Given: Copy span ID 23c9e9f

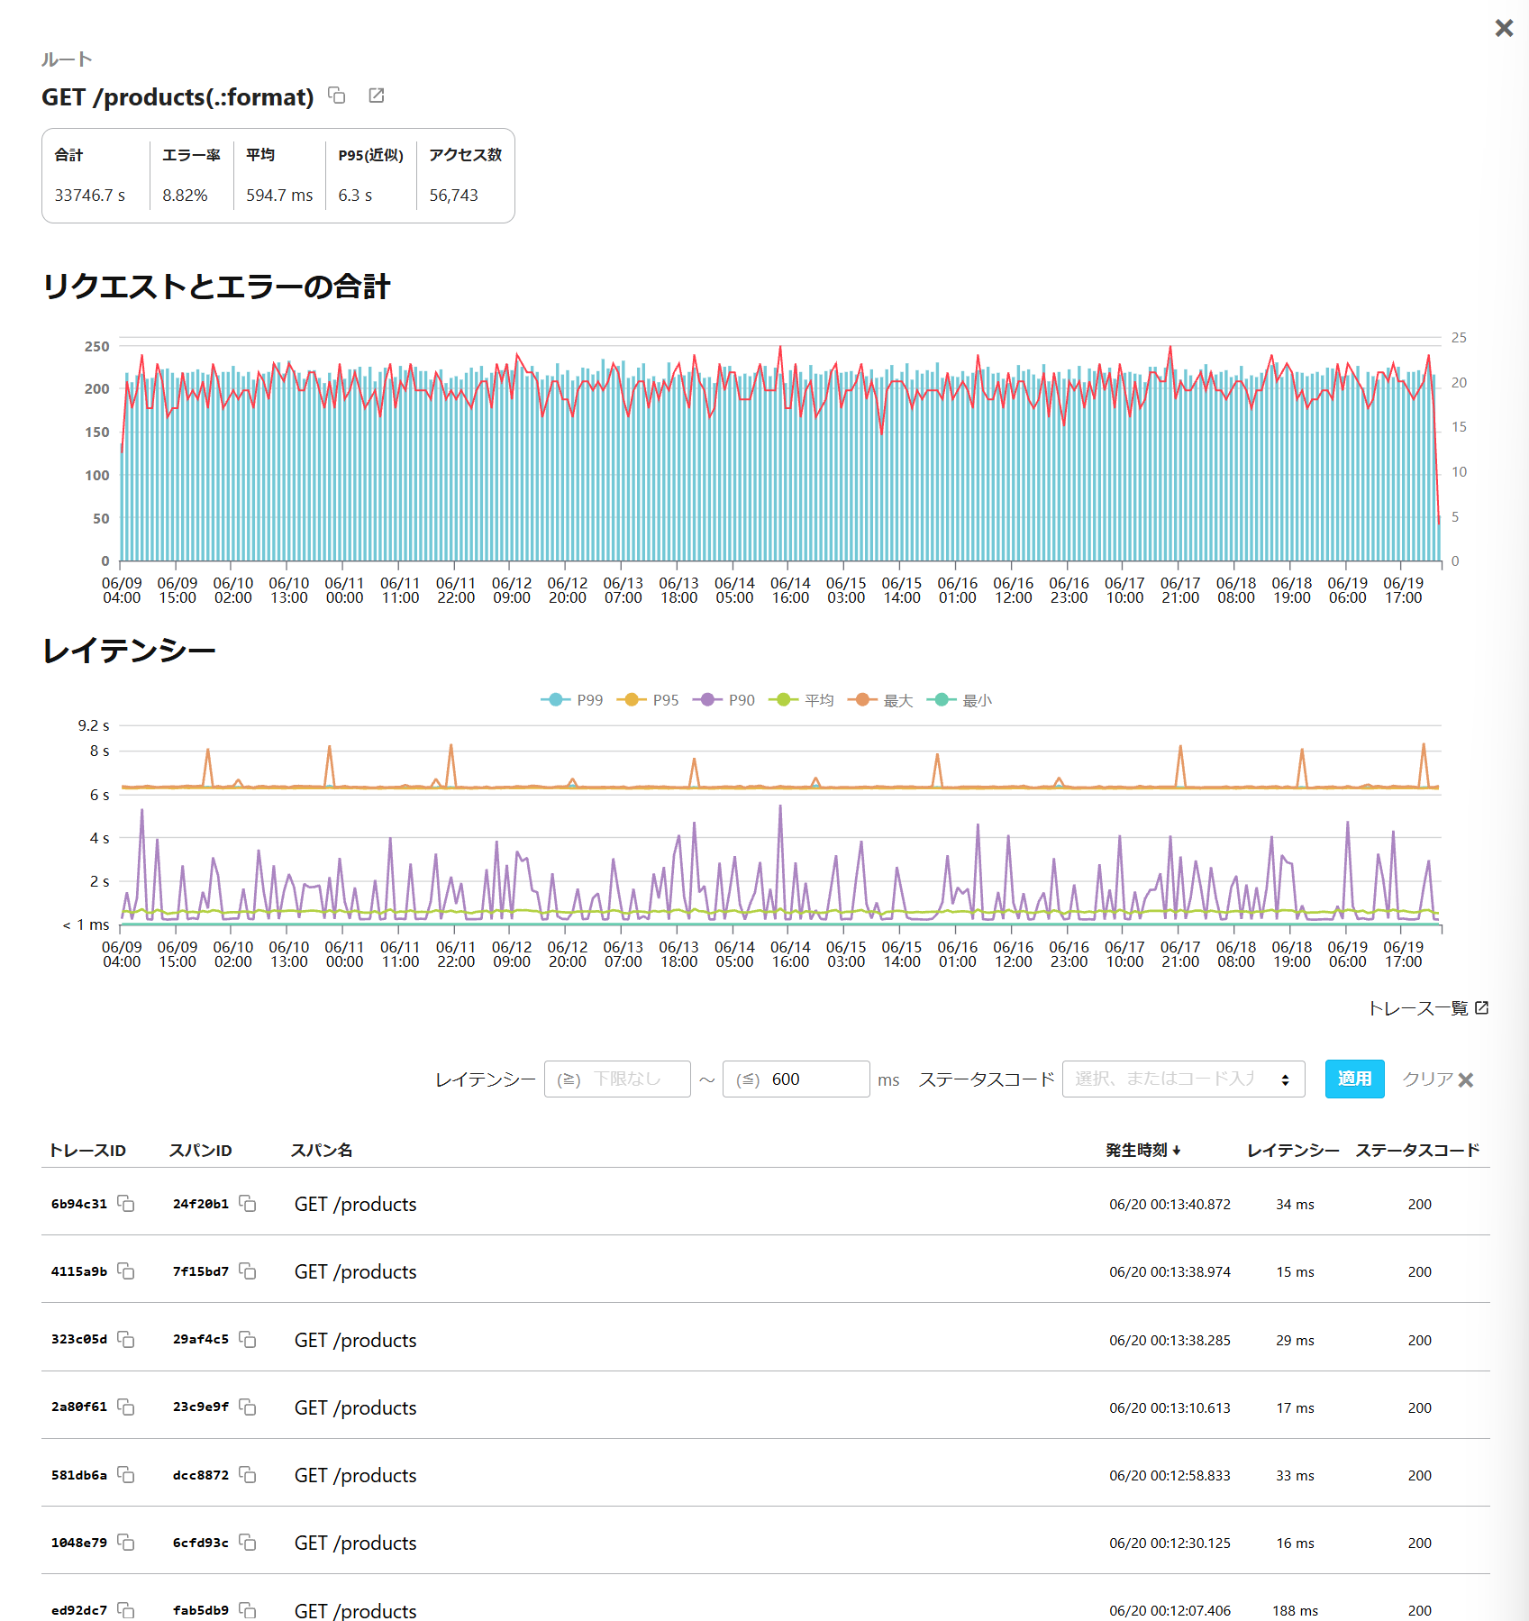Looking at the screenshot, I should [x=248, y=1407].
